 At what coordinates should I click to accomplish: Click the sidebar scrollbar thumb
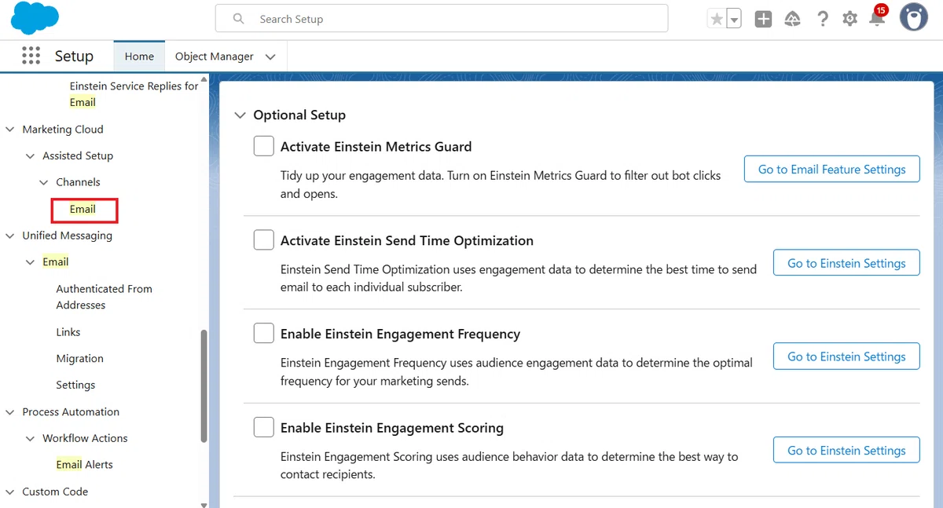(204, 386)
